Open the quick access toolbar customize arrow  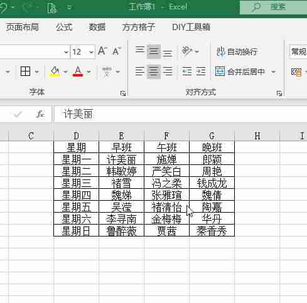pyautogui.click(x=69, y=8)
